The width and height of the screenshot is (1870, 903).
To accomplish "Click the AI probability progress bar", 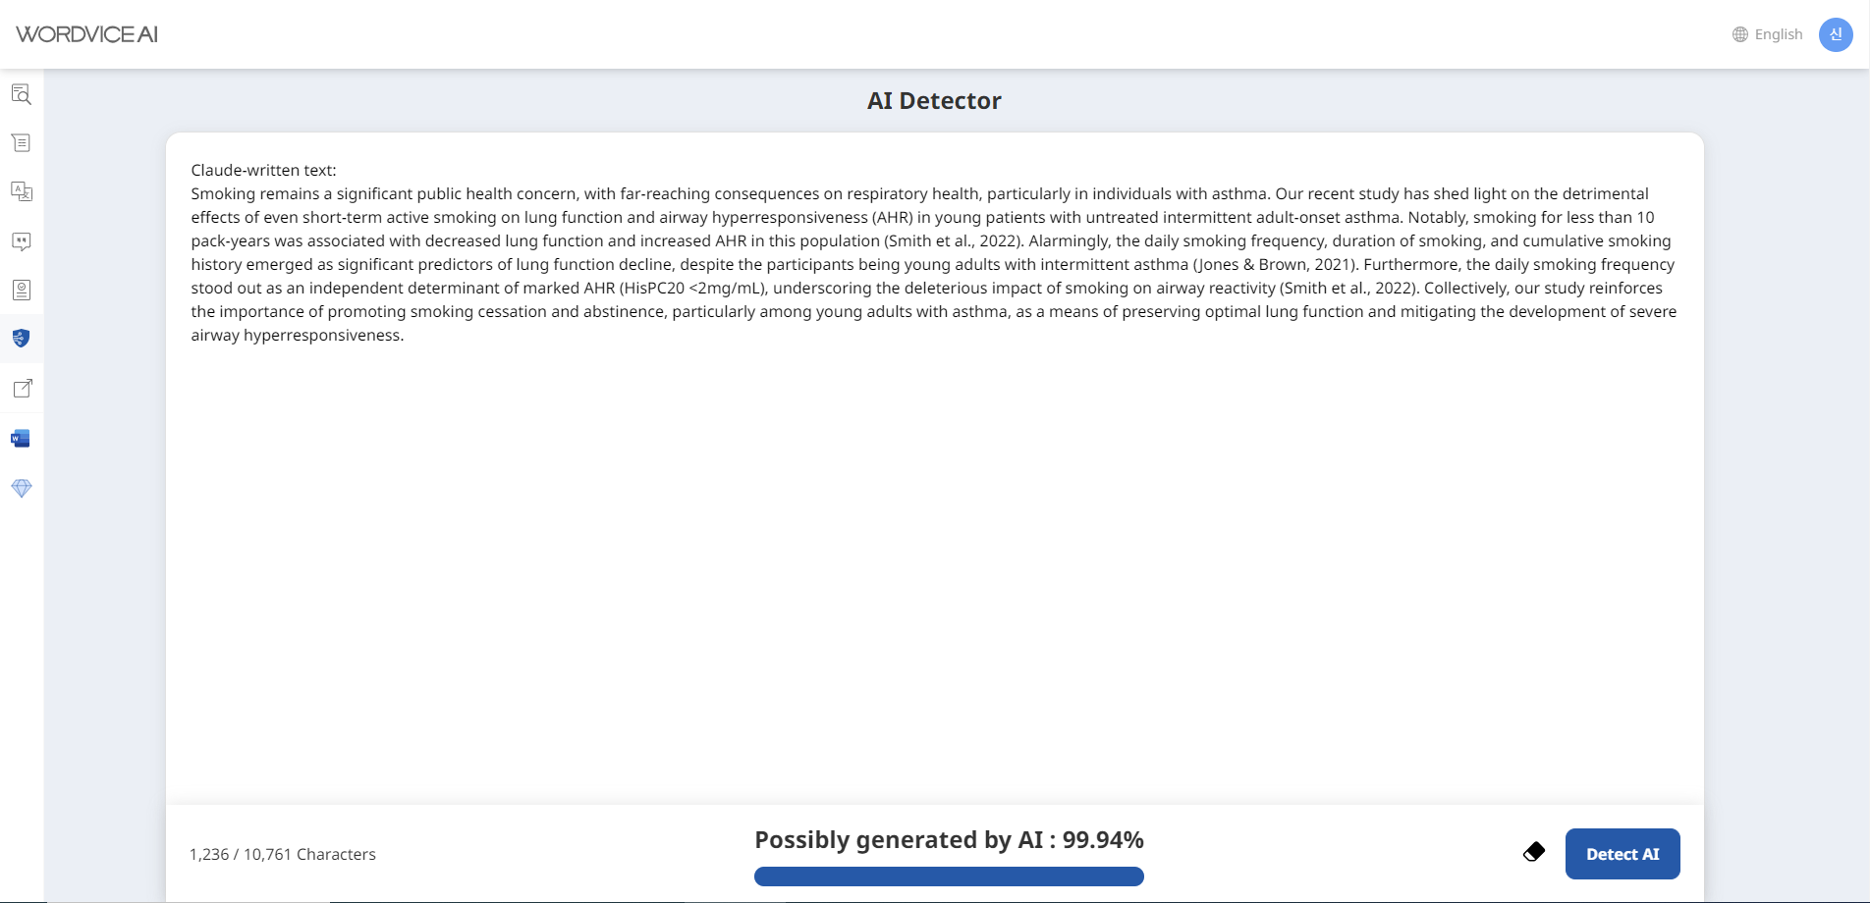I will pyautogui.click(x=948, y=876).
